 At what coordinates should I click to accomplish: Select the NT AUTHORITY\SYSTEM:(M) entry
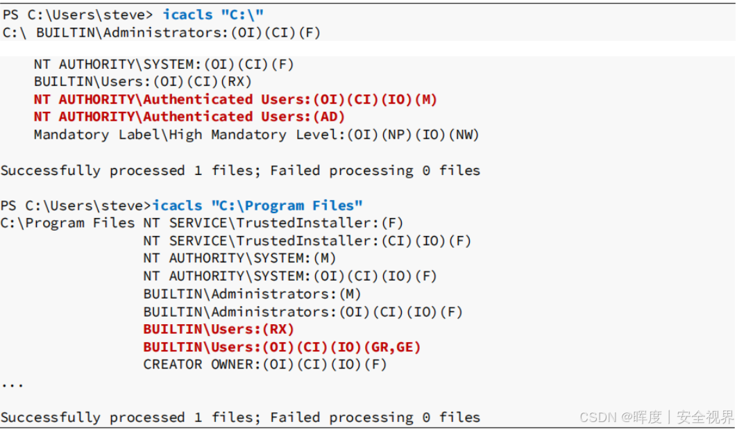239,258
